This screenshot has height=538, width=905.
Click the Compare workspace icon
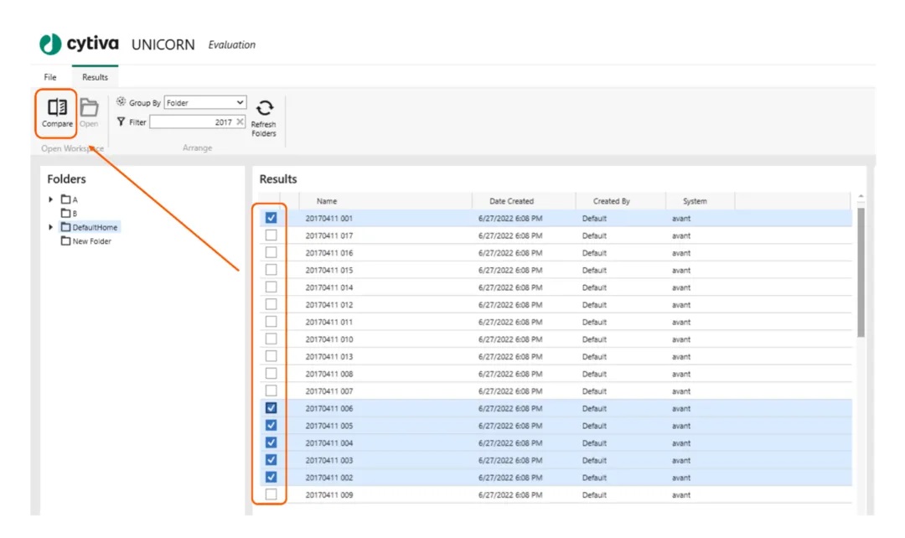[x=57, y=107]
